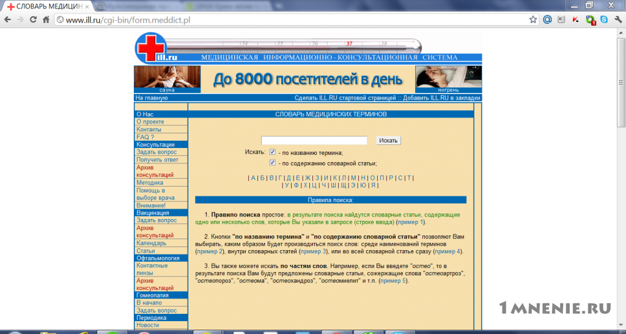This screenshot has width=626, height=334.
Task: Click the vertical page scrollbar thumb
Action: [621, 83]
